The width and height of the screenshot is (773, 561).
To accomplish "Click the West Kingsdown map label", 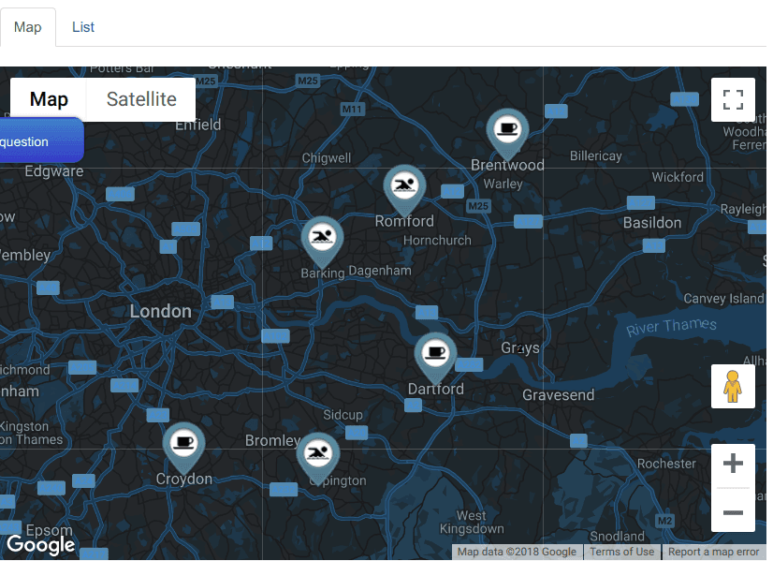I will click(472, 522).
